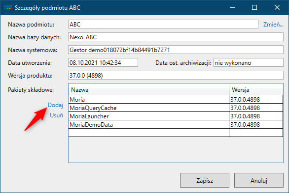Click the empty row below MoriaDemoData
Viewport: 289px width, 193px height.
[176, 133]
